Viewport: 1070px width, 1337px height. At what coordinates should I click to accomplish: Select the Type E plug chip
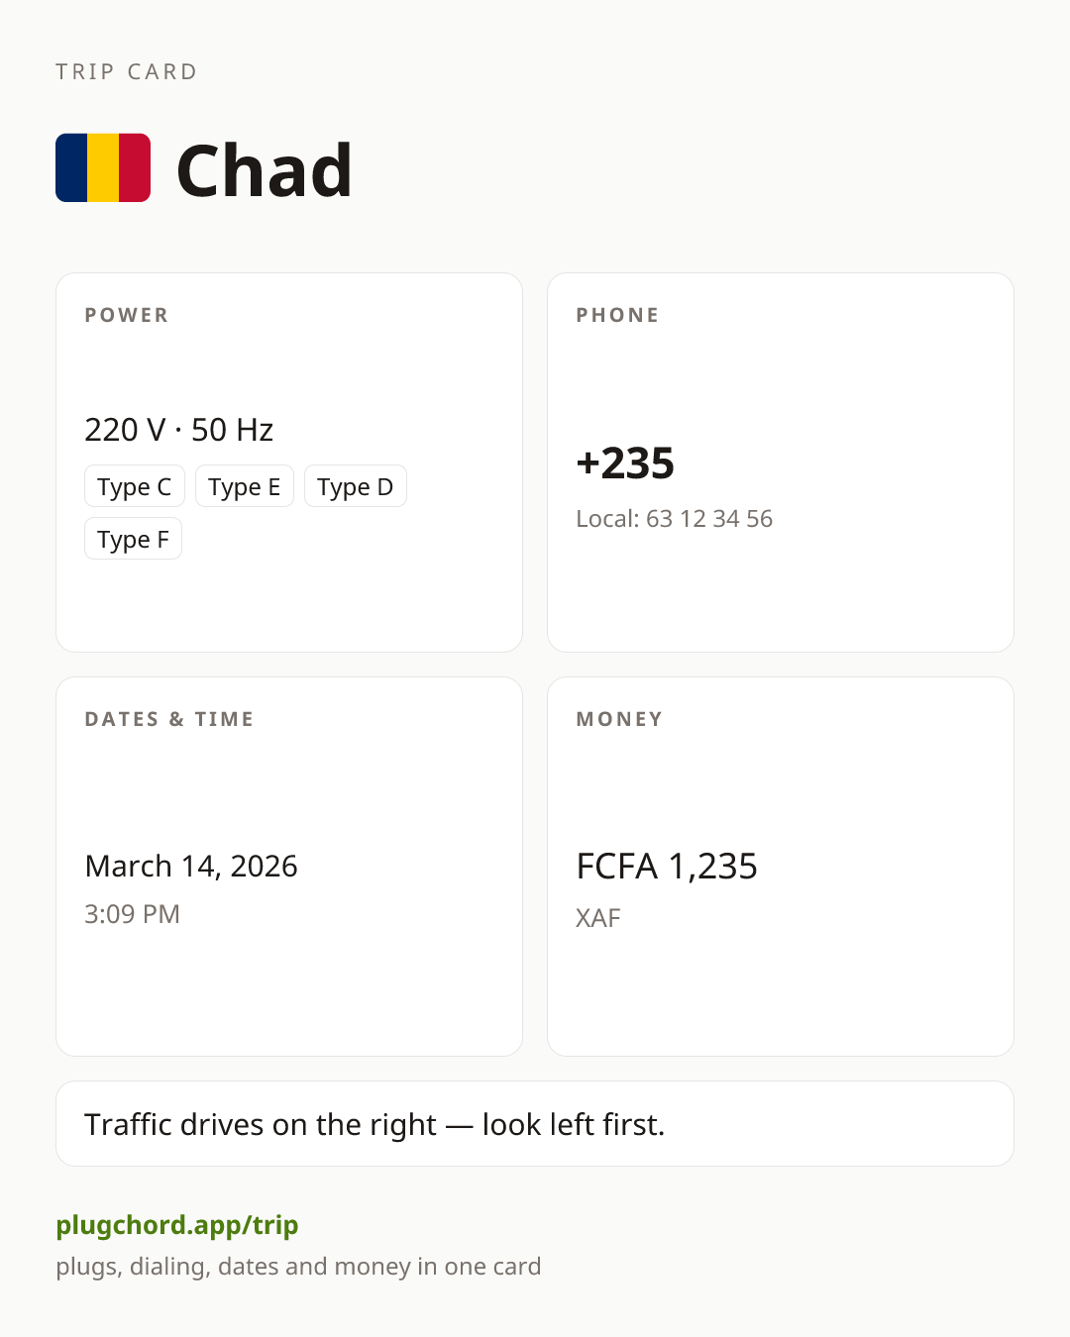245,486
